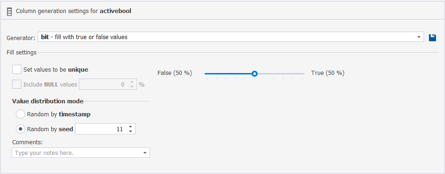The height and width of the screenshot is (174, 445).
Task: Click the NULL percentage down arrow
Action: [132, 87]
